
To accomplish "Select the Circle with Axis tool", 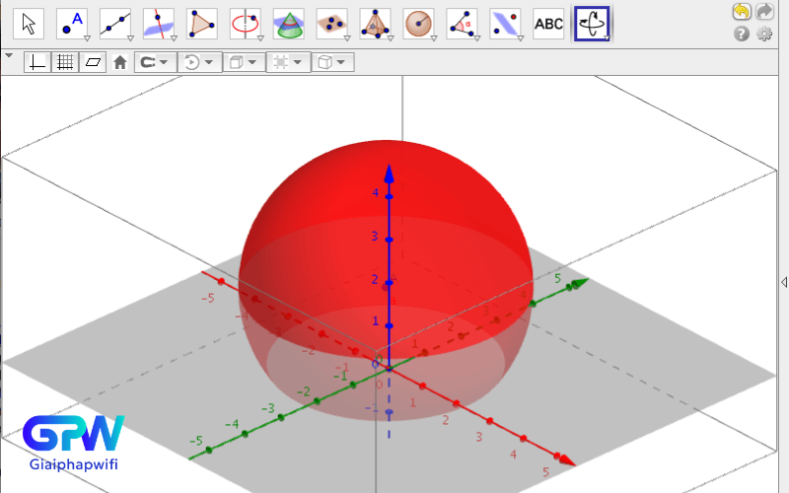I will coord(245,24).
